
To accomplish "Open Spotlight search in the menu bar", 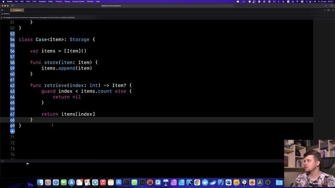I will click(x=306, y=2).
